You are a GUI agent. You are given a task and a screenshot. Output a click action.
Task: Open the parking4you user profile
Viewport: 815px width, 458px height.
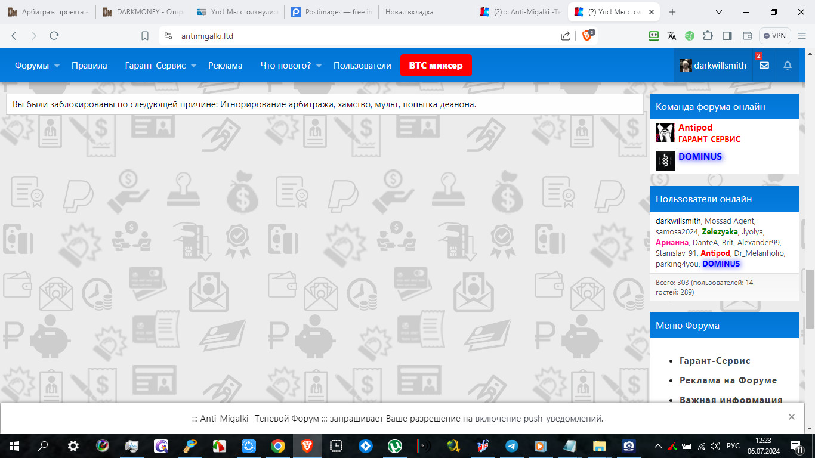click(x=677, y=264)
